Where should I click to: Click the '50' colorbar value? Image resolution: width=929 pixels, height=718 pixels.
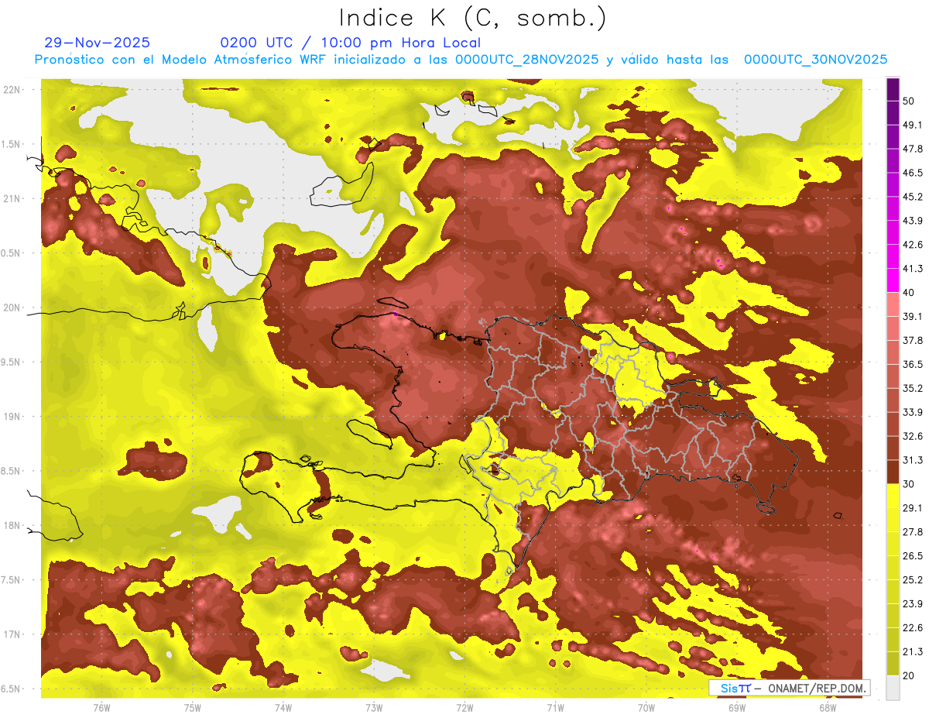coord(909,101)
